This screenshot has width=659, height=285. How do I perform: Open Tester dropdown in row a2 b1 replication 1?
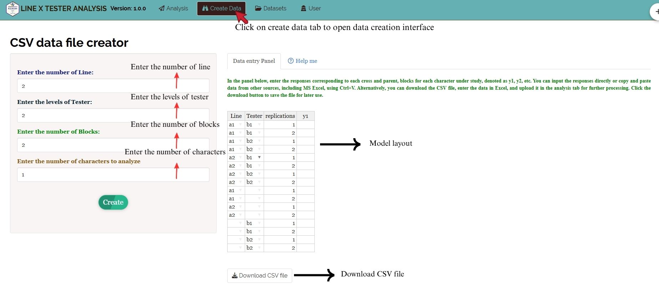click(x=259, y=157)
